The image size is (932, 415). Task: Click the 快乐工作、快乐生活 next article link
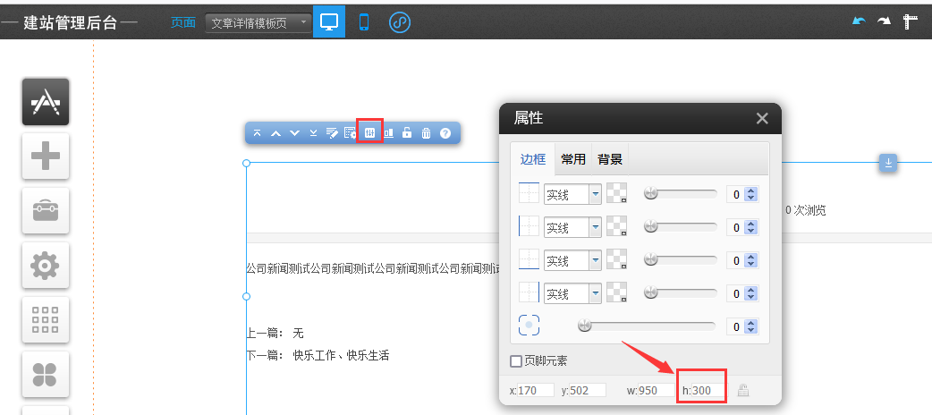(341, 355)
